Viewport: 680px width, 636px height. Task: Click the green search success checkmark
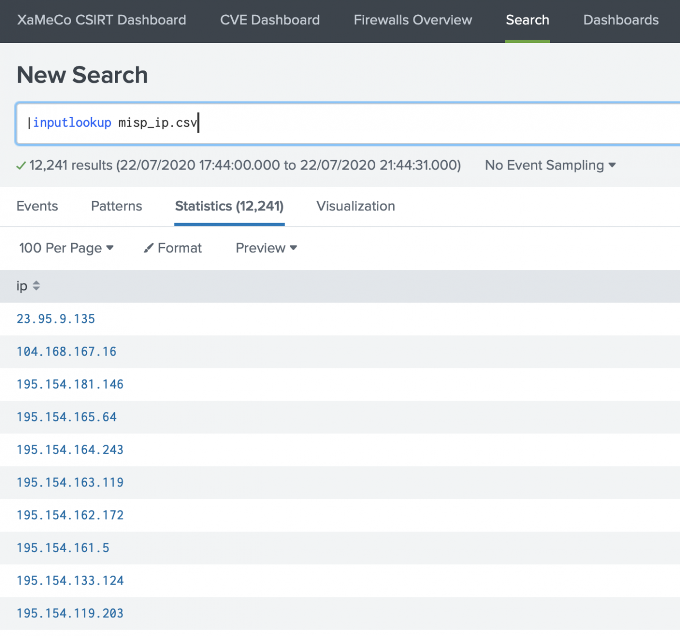pyautogui.click(x=21, y=166)
